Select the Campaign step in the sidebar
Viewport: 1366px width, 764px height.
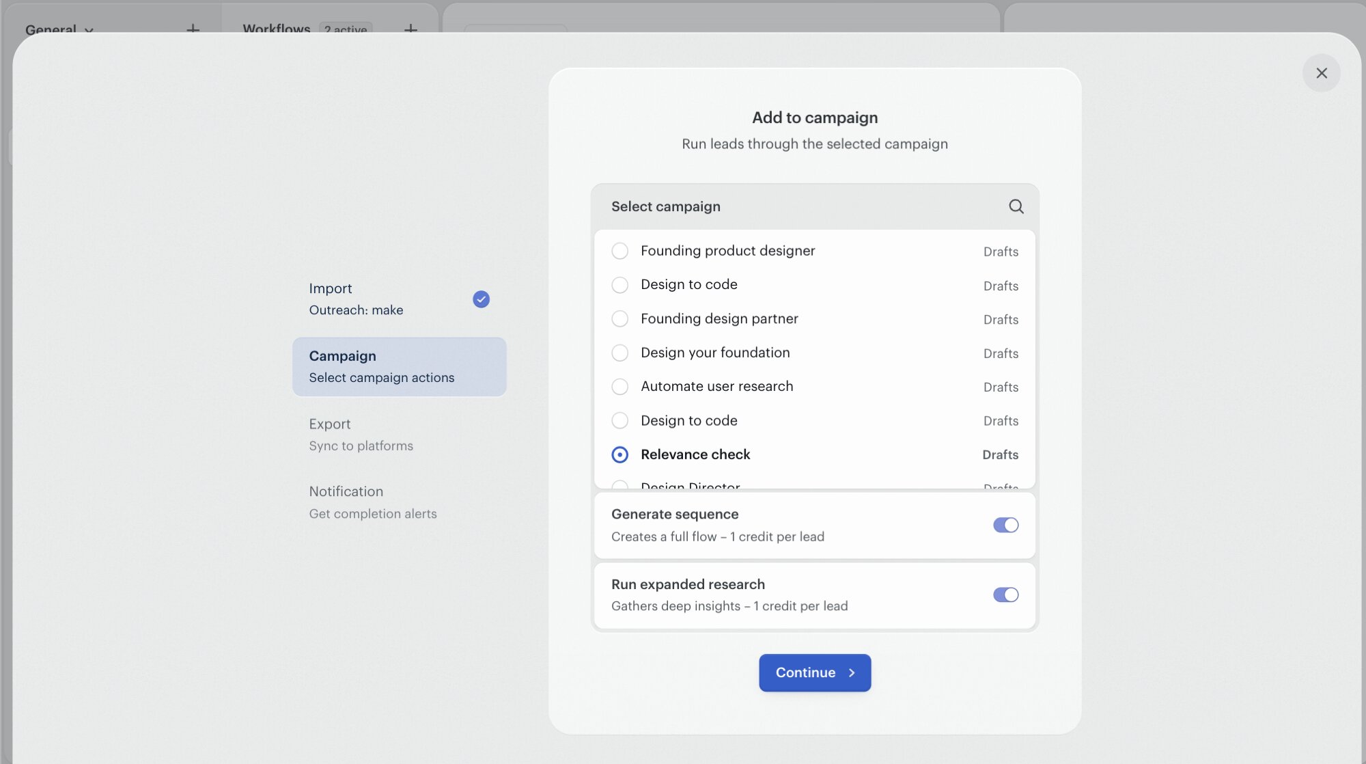[x=399, y=367]
